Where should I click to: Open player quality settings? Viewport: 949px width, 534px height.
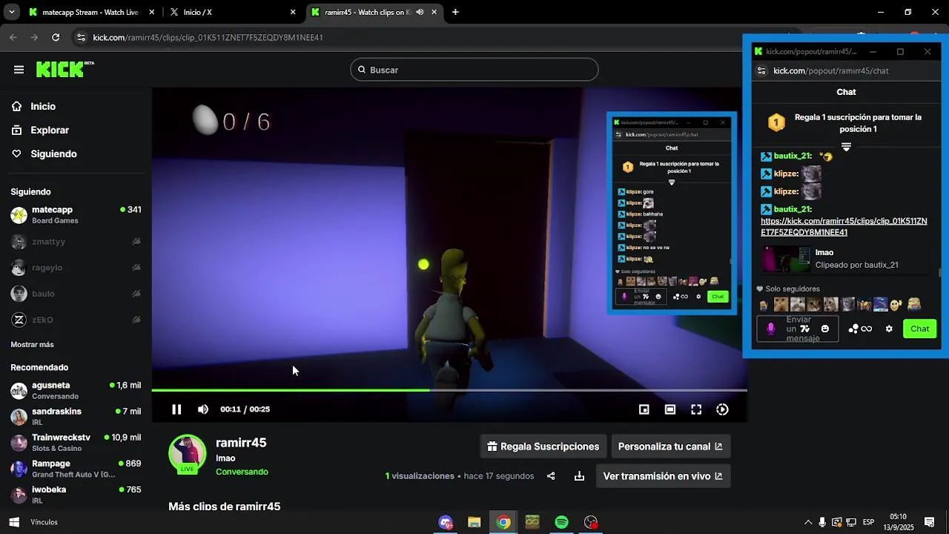click(x=723, y=409)
